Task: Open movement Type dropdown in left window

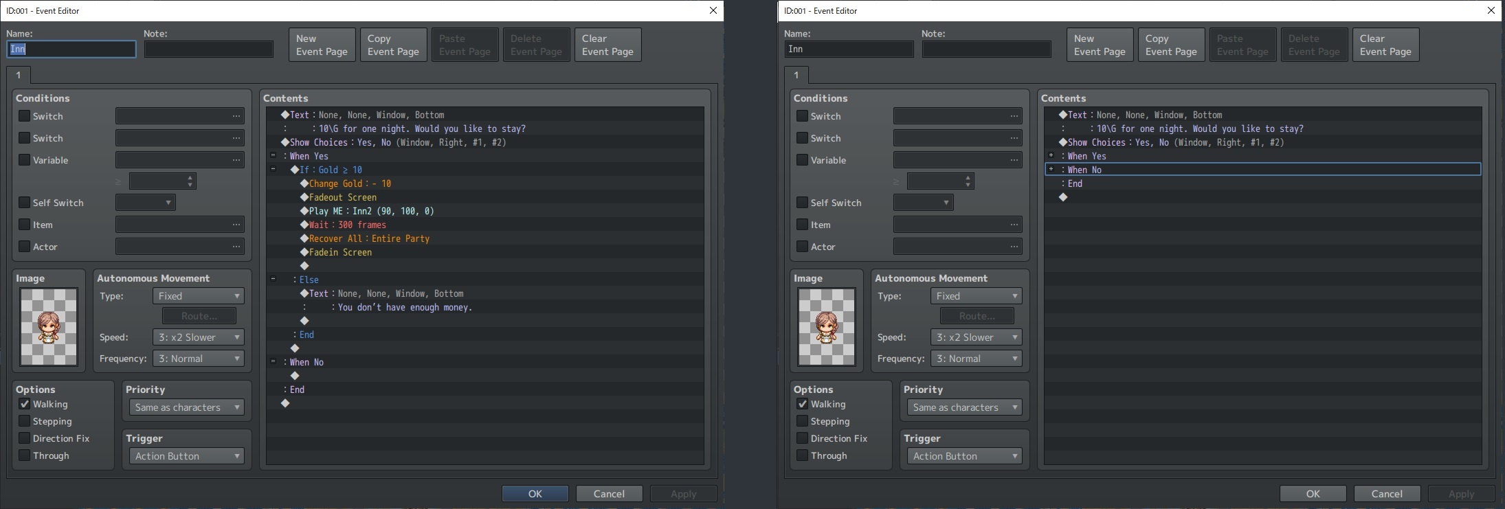Action: coord(199,296)
